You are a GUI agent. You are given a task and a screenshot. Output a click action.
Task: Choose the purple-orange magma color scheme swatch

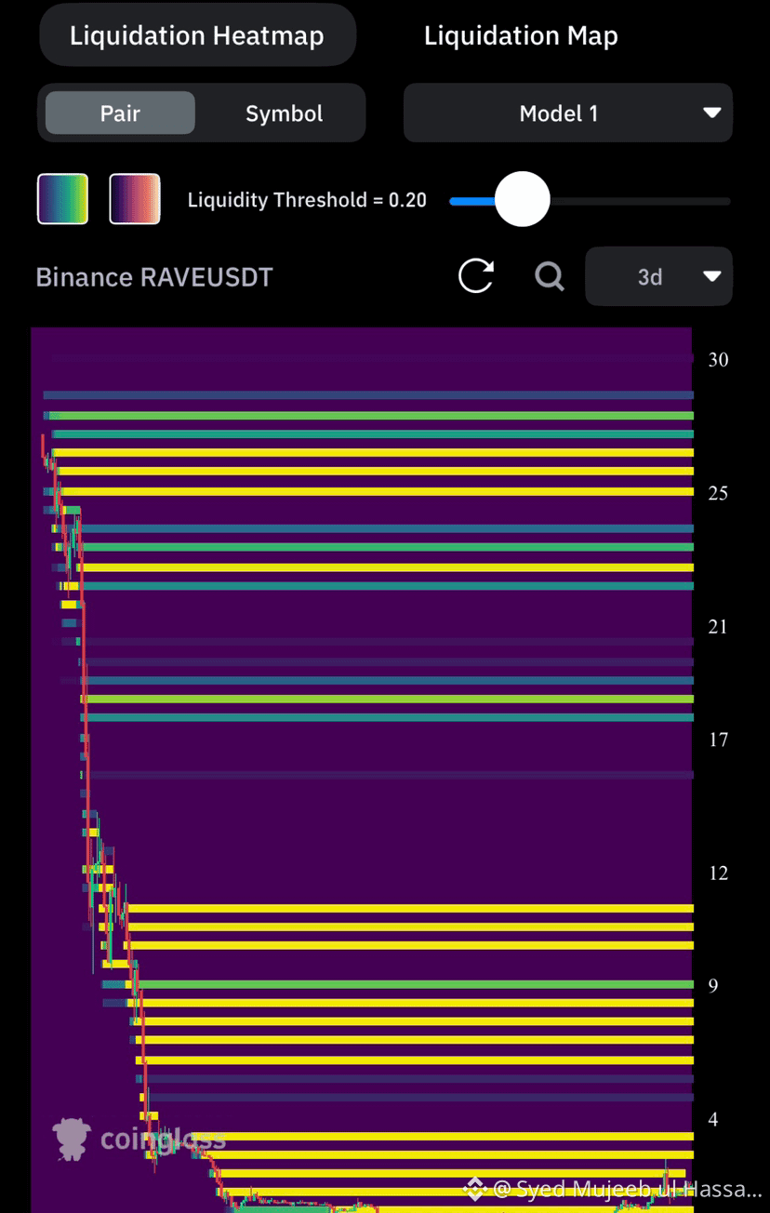pyautogui.click(x=135, y=199)
